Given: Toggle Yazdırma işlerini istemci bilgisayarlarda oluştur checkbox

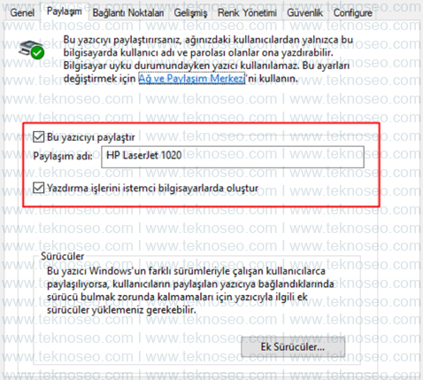Looking at the screenshot, I should 39,188.
